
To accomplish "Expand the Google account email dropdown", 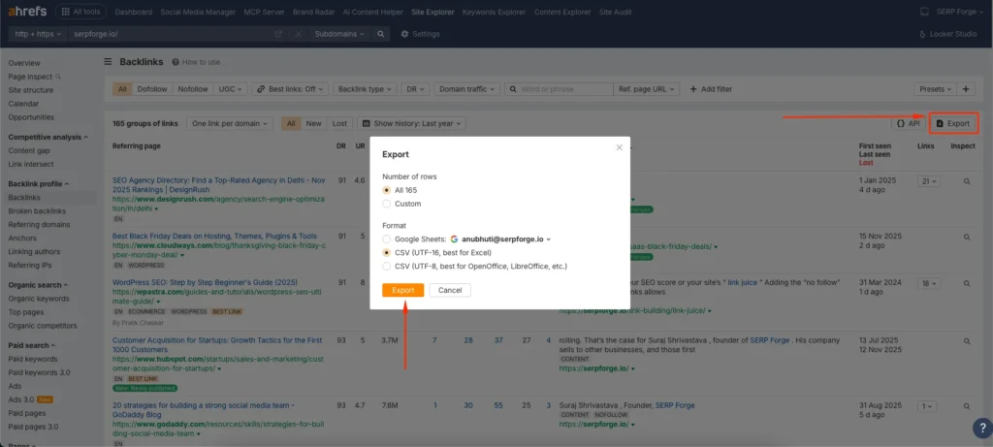I will (x=550, y=239).
